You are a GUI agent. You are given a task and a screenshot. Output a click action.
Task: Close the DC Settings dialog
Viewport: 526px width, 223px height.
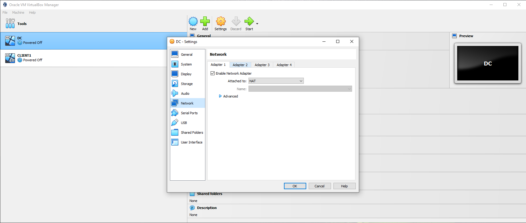click(352, 41)
